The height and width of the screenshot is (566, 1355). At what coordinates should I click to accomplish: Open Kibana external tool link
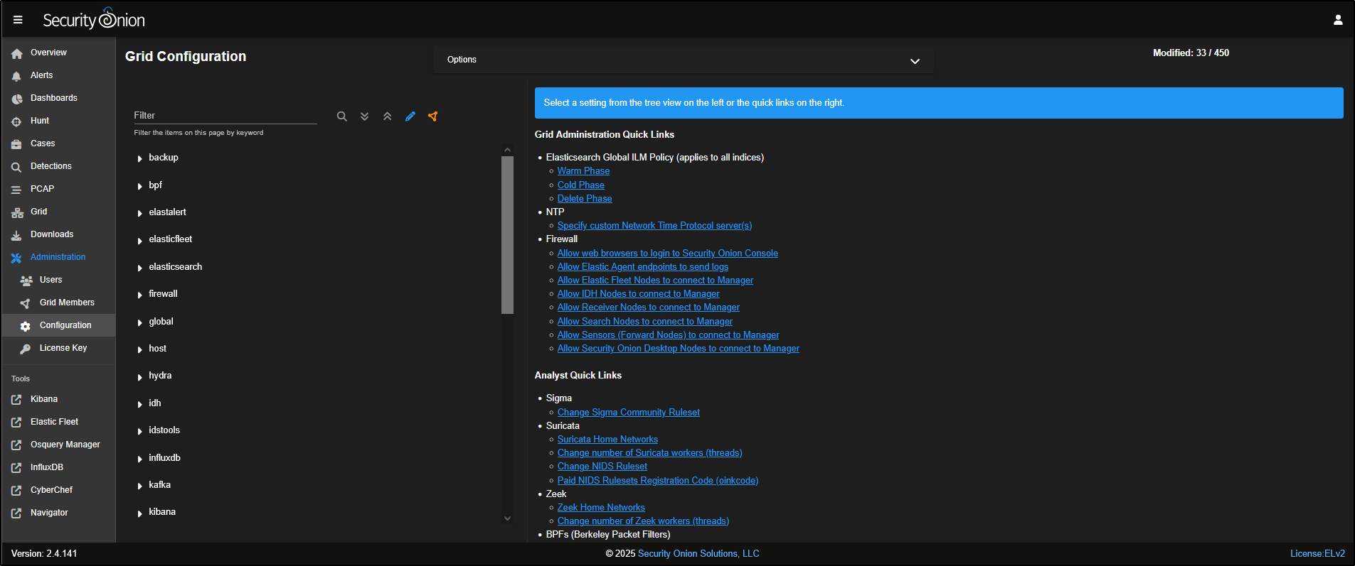(x=43, y=399)
